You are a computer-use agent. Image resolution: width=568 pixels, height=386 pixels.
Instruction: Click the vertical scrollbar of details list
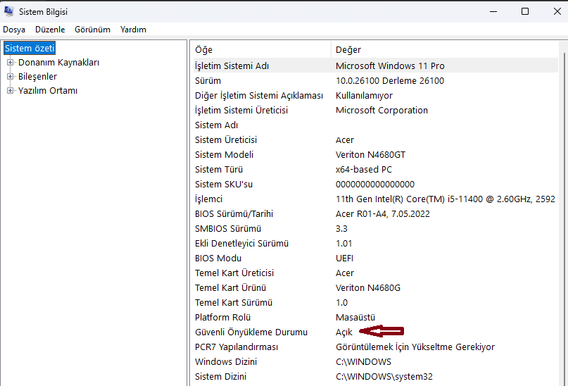pos(564,218)
